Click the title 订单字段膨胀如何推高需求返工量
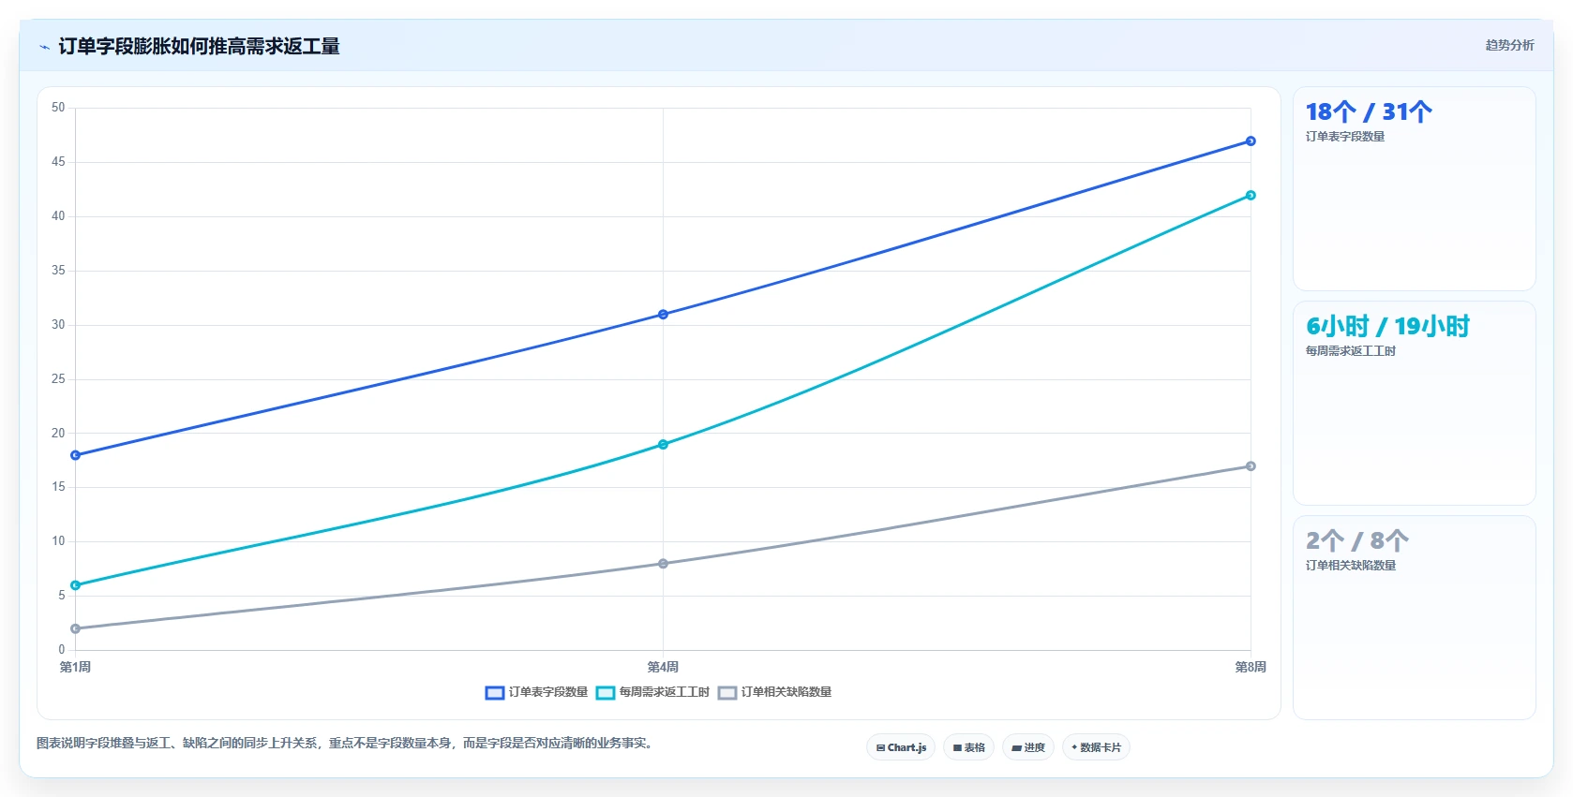The image size is (1573, 797). pyautogui.click(x=199, y=46)
